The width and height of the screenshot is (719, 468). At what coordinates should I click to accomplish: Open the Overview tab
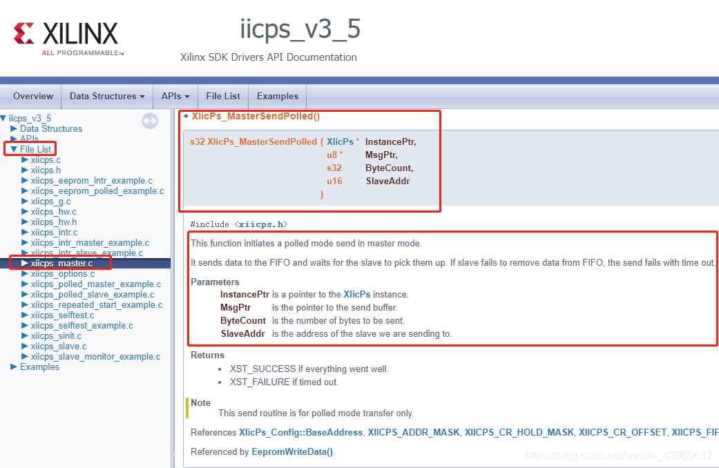pos(33,96)
